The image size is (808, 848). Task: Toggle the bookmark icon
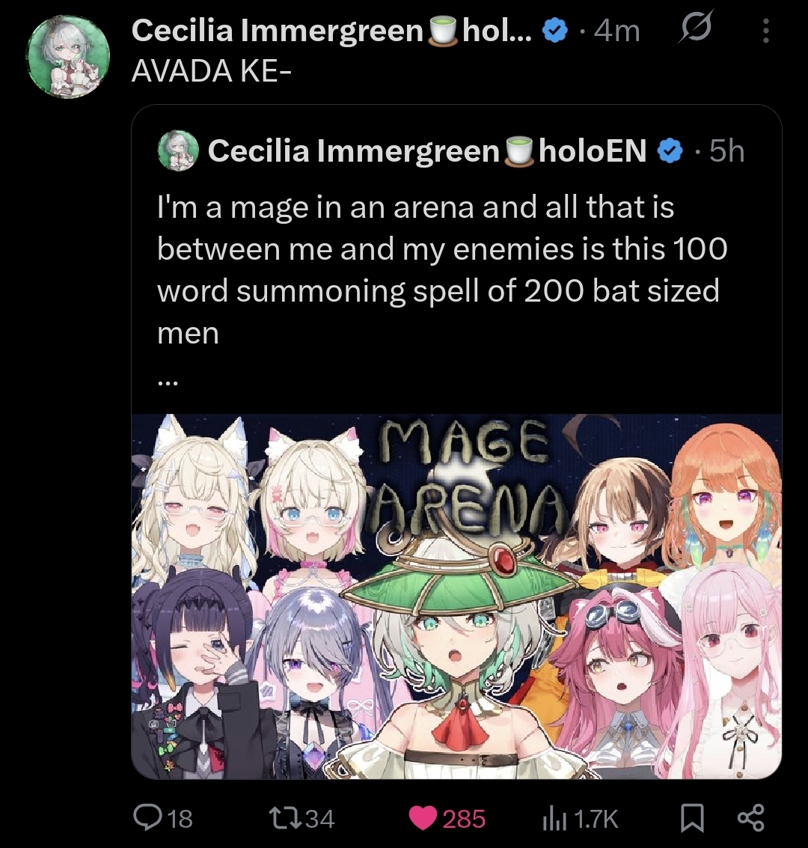click(x=692, y=818)
